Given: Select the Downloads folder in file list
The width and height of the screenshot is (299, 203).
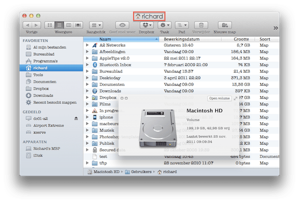Looking at the screenshot, I should tap(181, 91).
